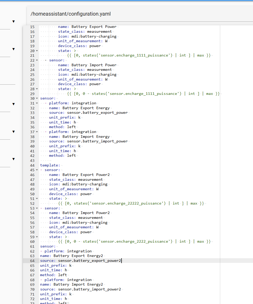The width and height of the screenshot is (253, 304).
Task: Collapse fold arrow at line 20
Action: coord(37,51)
